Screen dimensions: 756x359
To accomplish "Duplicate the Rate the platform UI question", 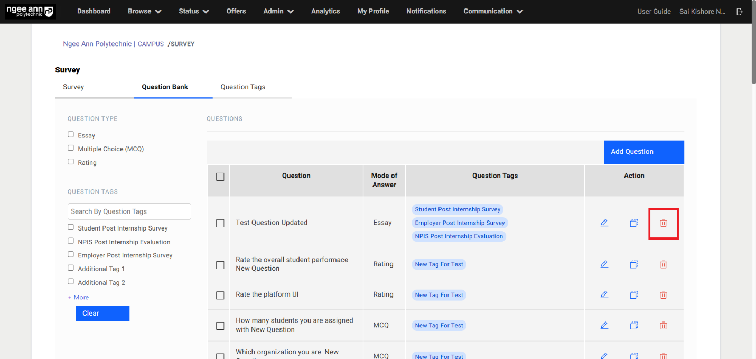I will [634, 295].
